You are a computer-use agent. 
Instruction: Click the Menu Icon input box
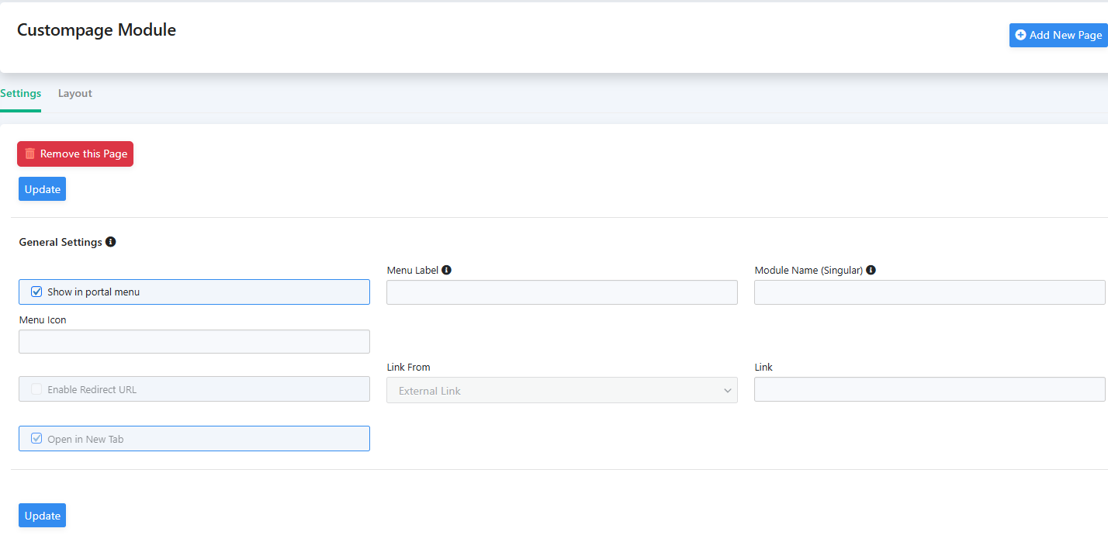pos(194,342)
